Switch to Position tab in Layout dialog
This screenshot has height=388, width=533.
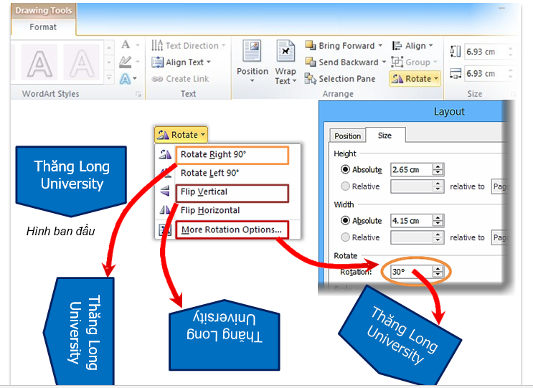347,136
